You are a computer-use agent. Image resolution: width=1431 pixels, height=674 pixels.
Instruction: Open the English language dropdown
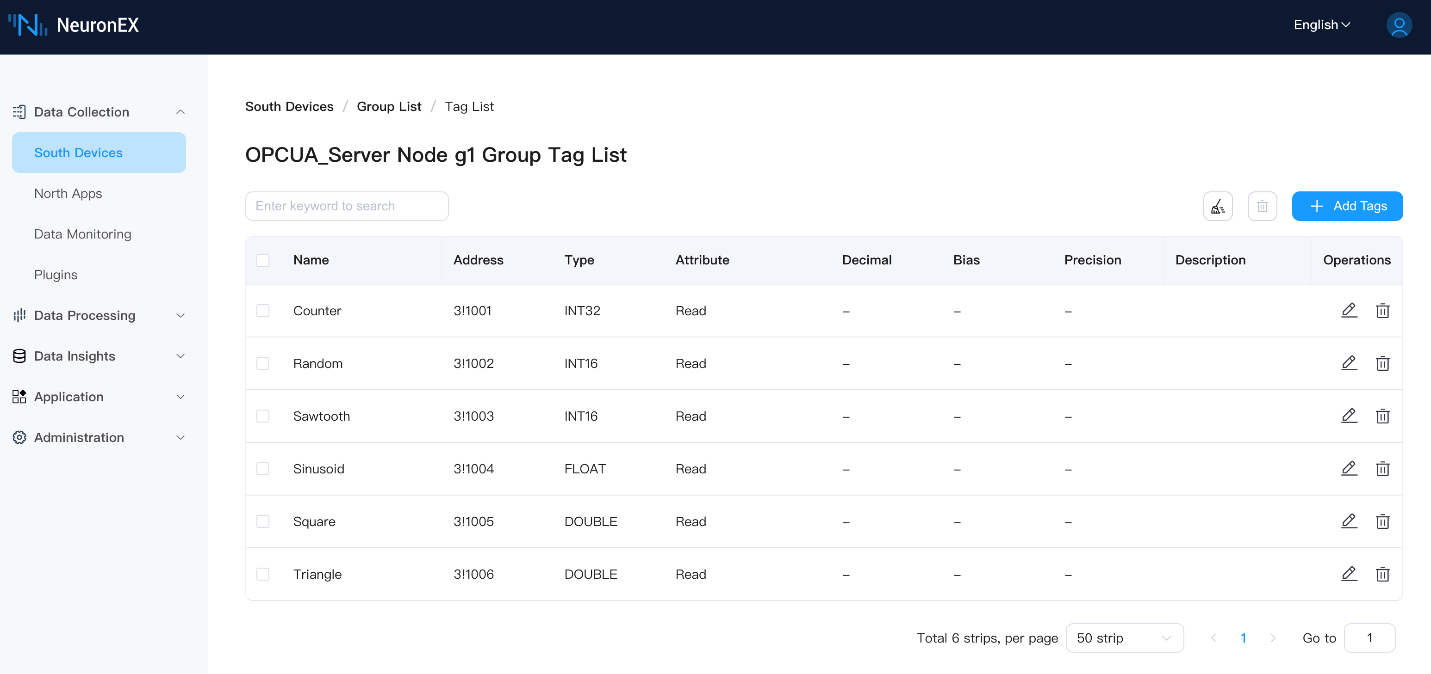tap(1322, 25)
